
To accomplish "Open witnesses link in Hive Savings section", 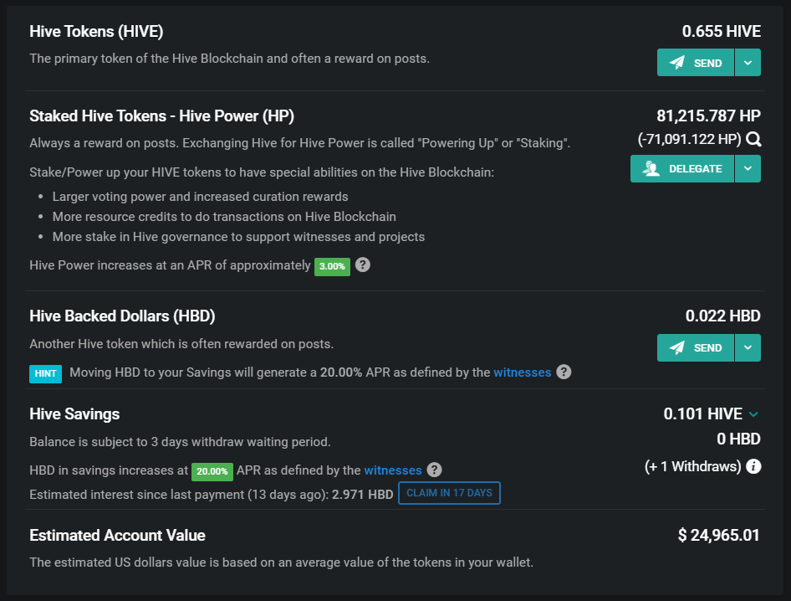I will point(393,470).
